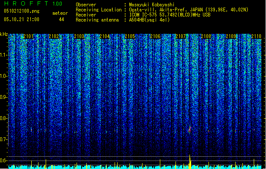Image resolution: width=266 pixels, height=169 pixels.
Task: Click the date stamp 05.10.21 21:00
Action: point(22,19)
